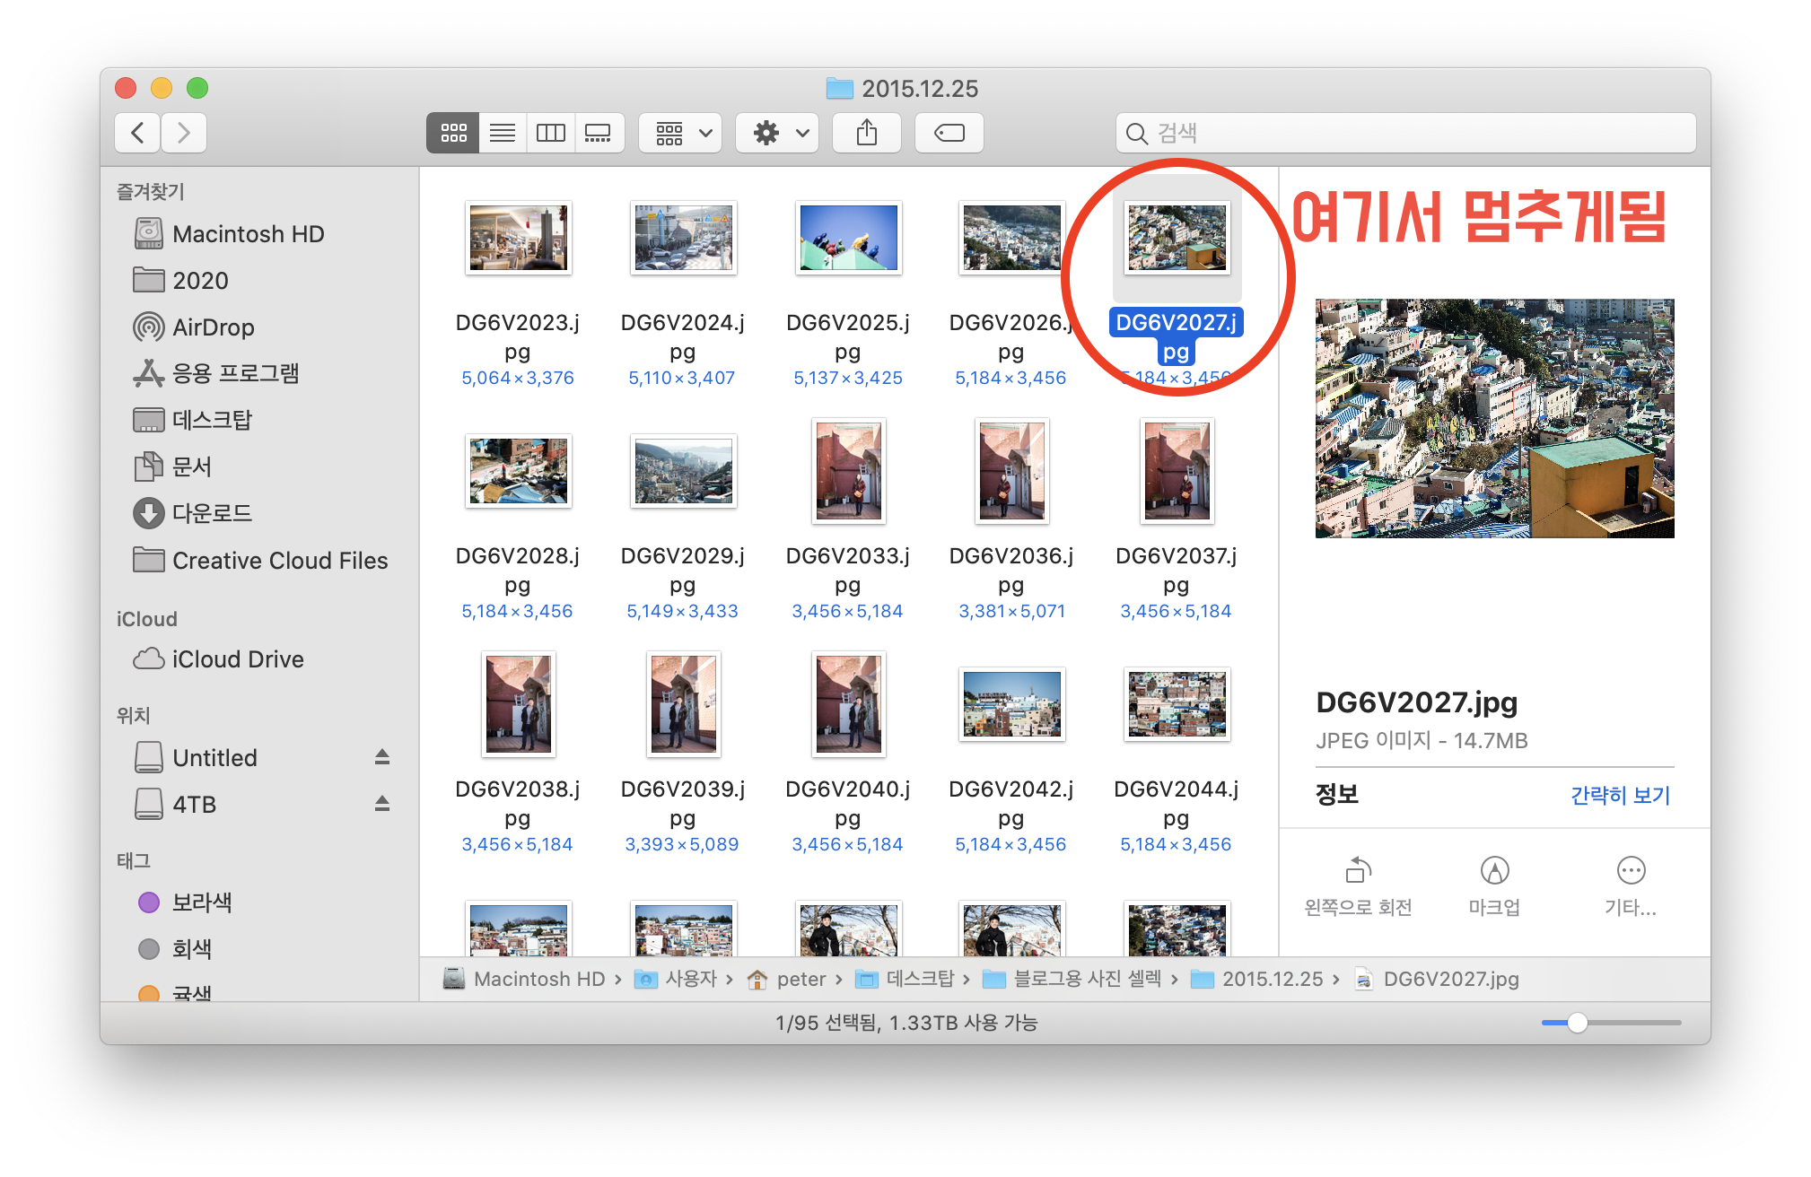Switch to list view mode
The width and height of the screenshot is (1811, 1177).
point(502,134)
